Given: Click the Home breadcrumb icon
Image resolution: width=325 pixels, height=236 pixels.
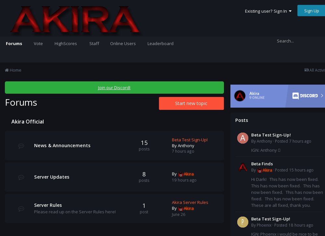Looking at the screenshot, I should (x=7, y=70).
